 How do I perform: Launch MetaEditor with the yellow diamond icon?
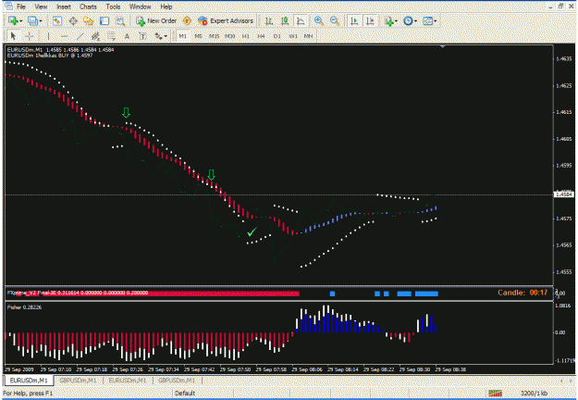coord(187,21)
